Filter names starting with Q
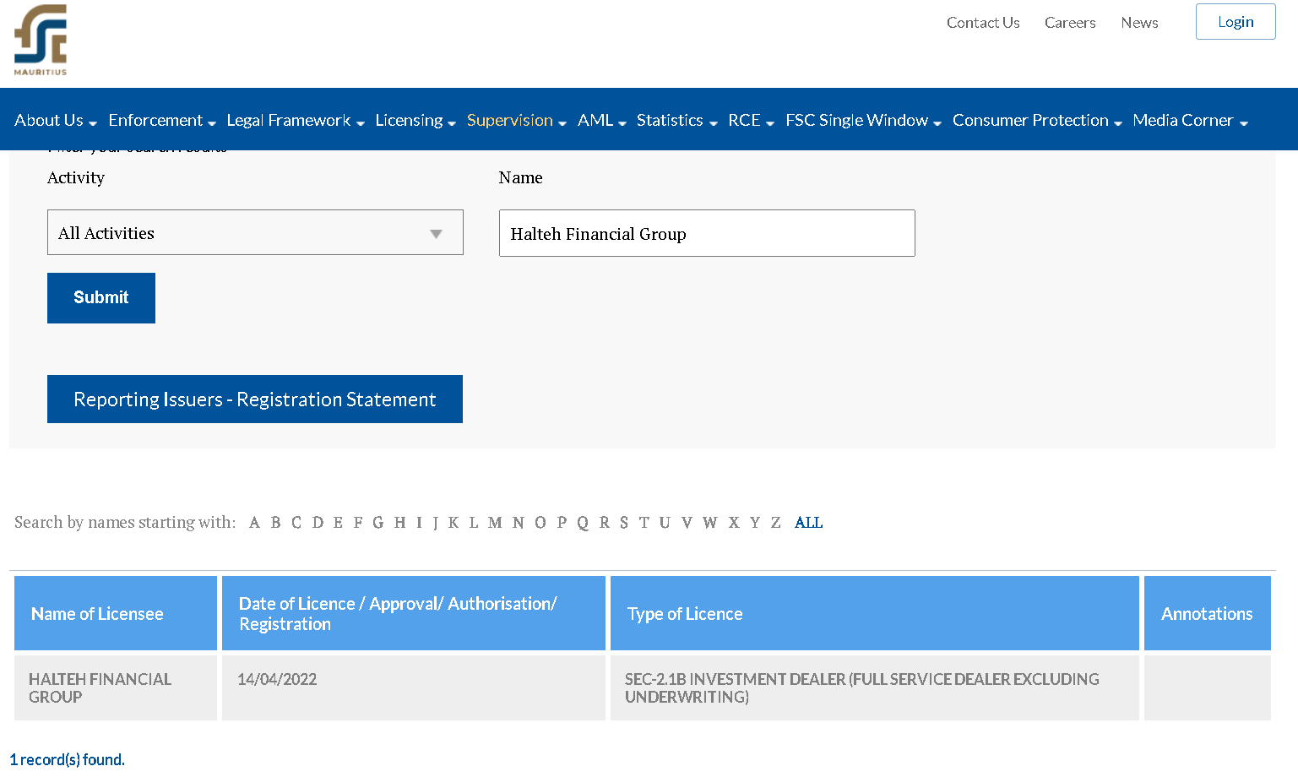The image size is (1298, 777). 583,523
